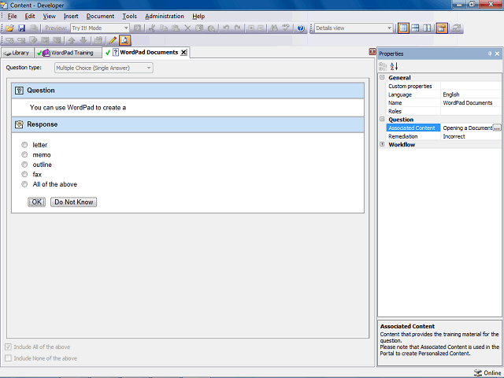504x378 pixels.
Task: Click the Name value 'WordPad Documents'
Action: [467, 103]
